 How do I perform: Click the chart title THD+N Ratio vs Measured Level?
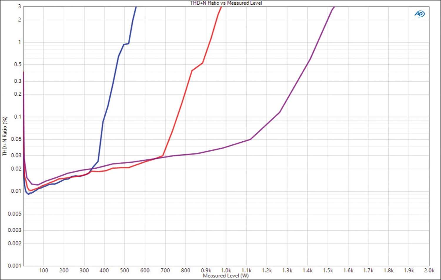[x=226, y=3]
